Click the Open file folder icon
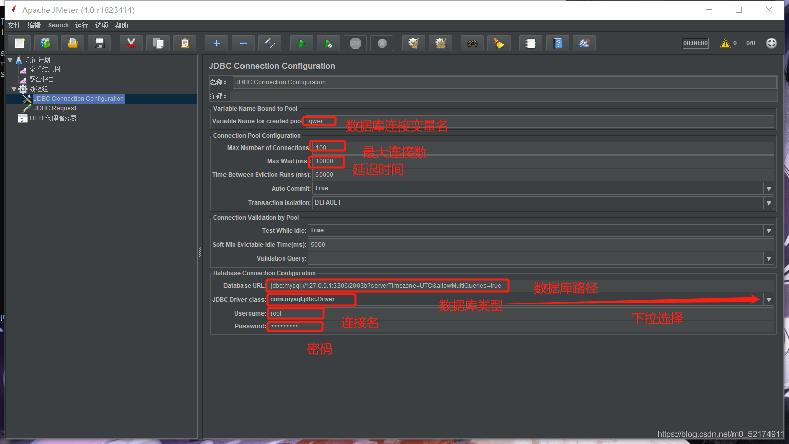 tap(73, 44)
